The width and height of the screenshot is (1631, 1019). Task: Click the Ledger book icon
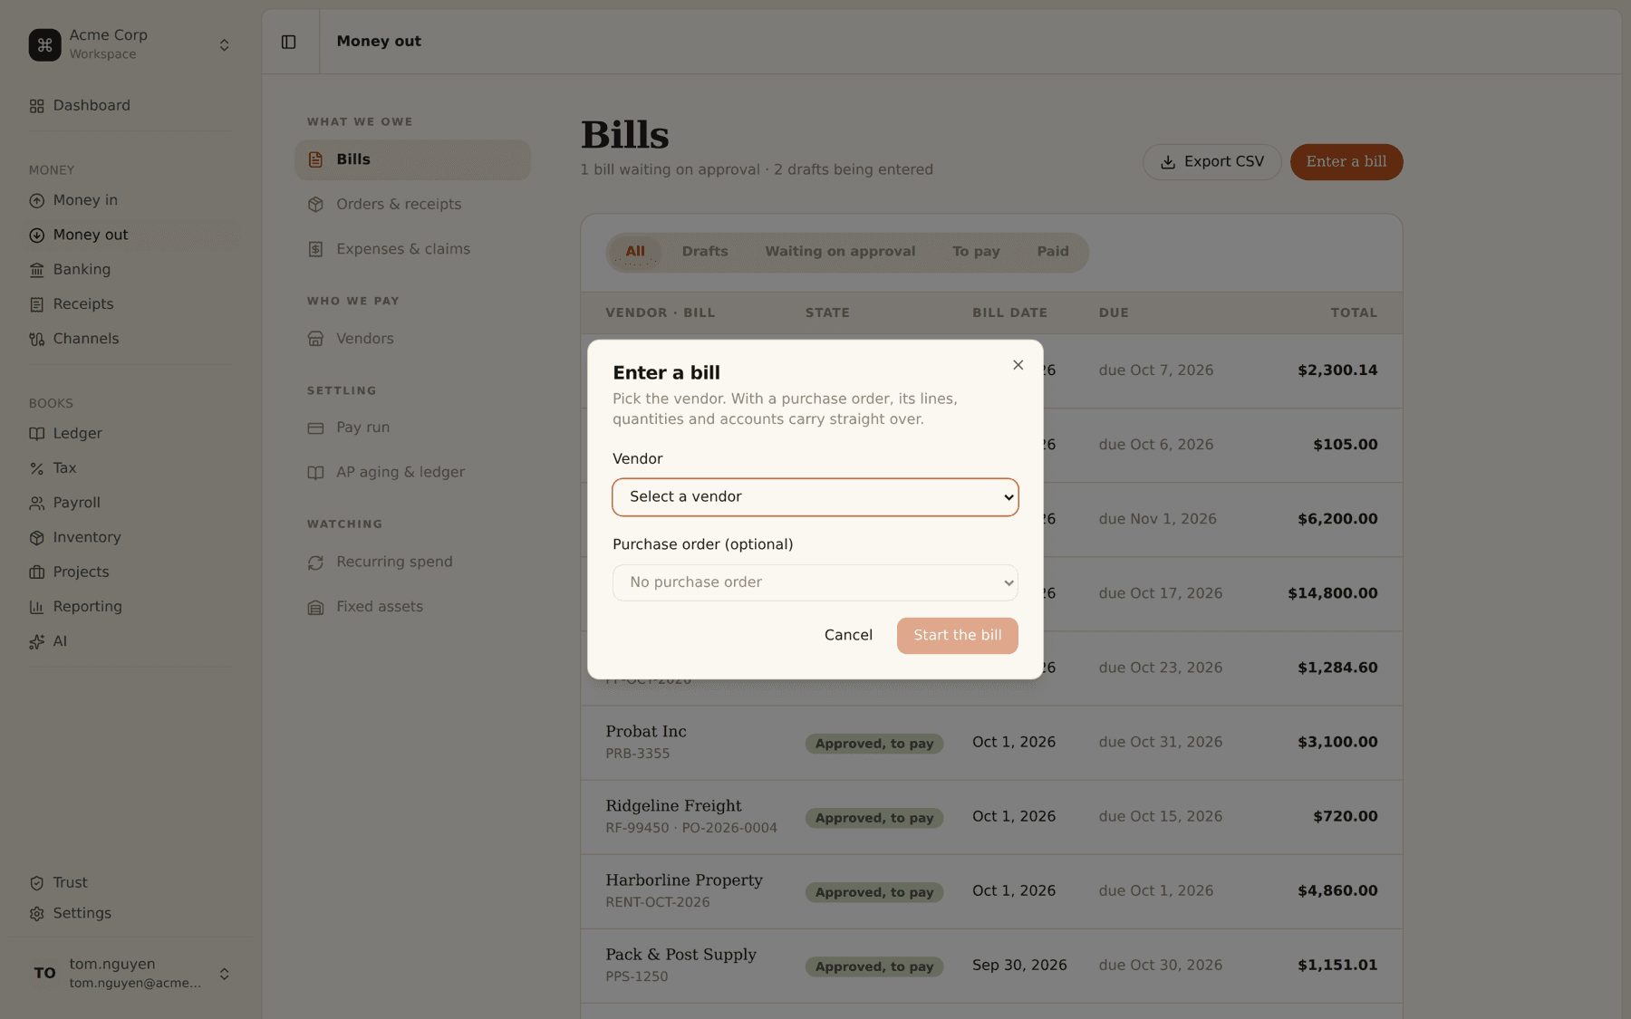[x=36, y=434]
